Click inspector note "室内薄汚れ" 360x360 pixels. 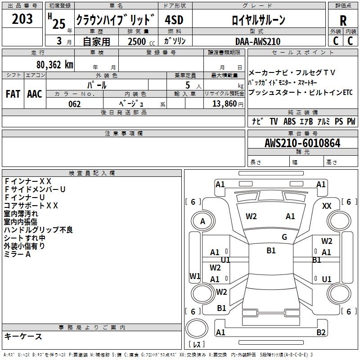point(21,214)
